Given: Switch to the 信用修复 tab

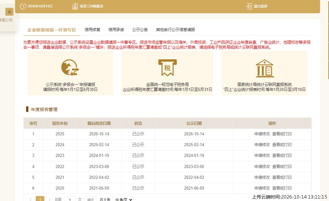Looking at the screenshot, I should (92, 30).
